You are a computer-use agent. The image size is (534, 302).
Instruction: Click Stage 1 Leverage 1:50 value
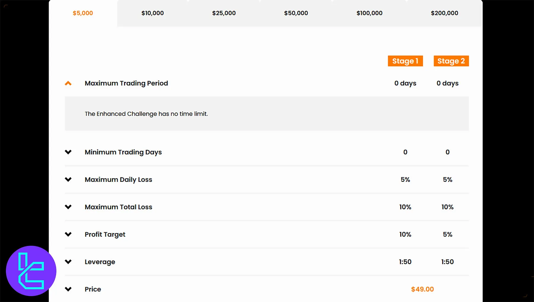tap(405, 262)
